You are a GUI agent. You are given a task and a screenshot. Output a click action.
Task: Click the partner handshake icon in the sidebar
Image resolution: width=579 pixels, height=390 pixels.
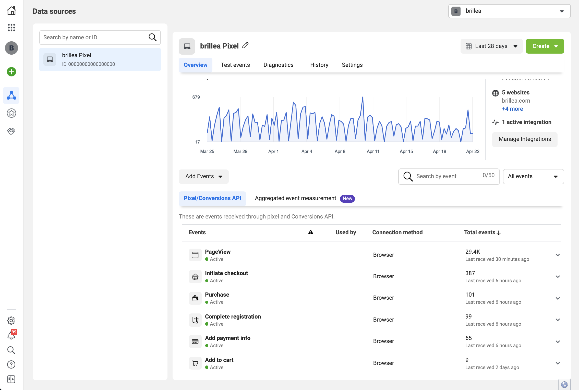(x=11, y=131)
